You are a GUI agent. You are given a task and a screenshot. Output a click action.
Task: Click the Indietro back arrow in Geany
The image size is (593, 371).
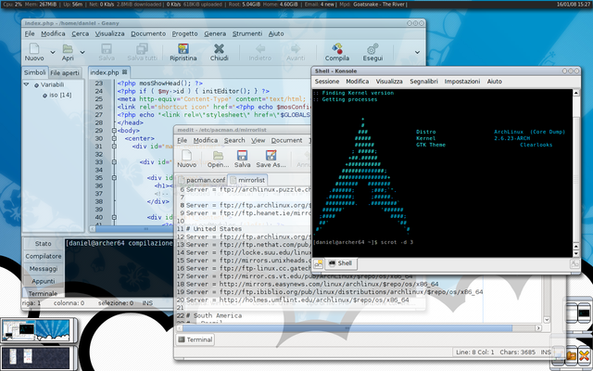pos(260,48)
